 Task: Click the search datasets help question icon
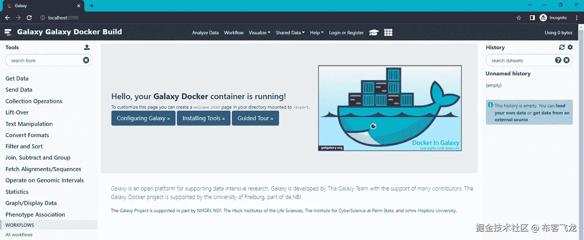click(558, 60)
